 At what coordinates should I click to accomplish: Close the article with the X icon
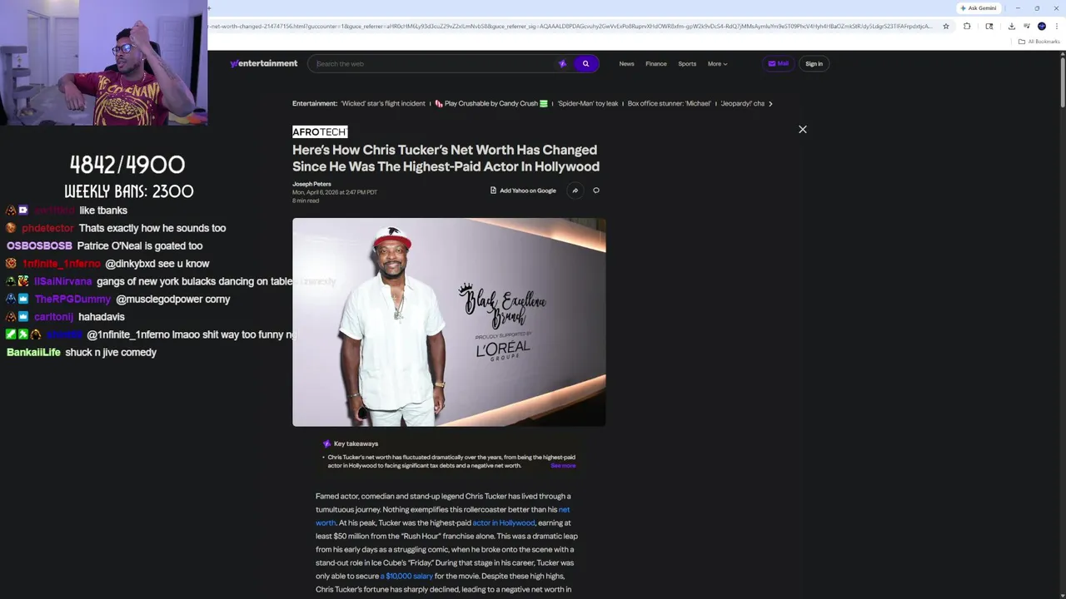click(803, 129)
